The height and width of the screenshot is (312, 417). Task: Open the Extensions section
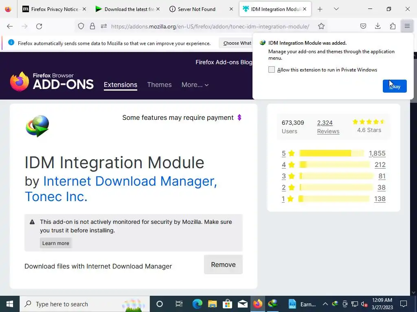pyautogui.click(x=121, y=84)
